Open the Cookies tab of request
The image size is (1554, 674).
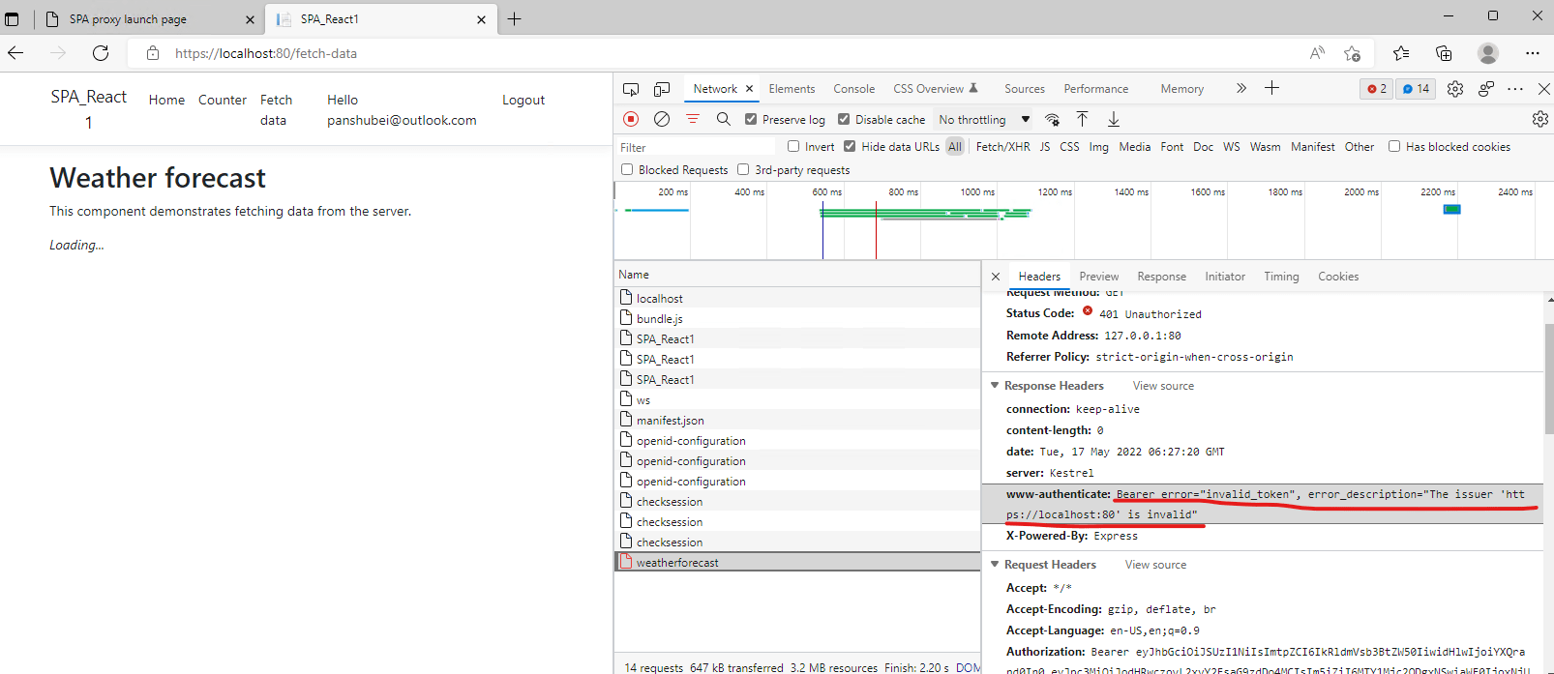pyautogui.click(x=1338, y=277)
